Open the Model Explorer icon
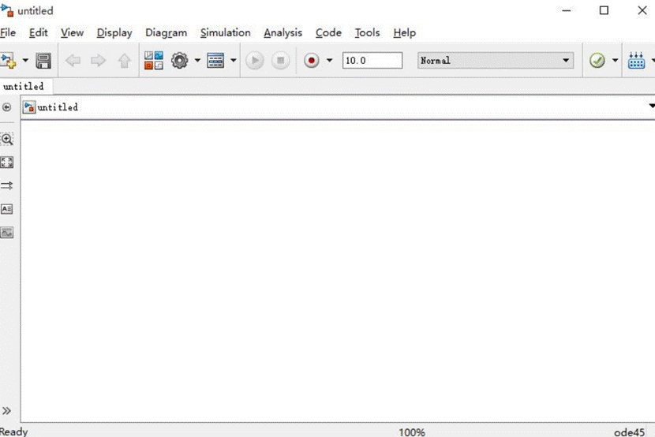Screen dimensions: 655x437 point(215,61)
